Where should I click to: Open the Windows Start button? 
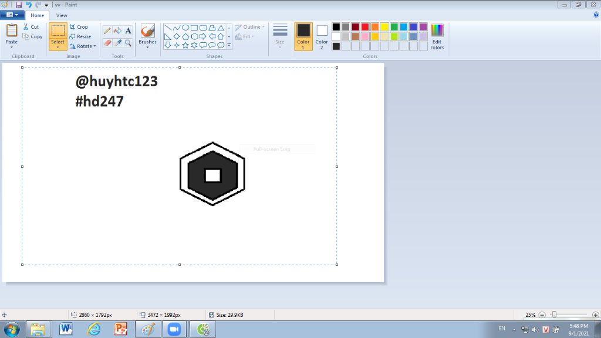(12, 330)
